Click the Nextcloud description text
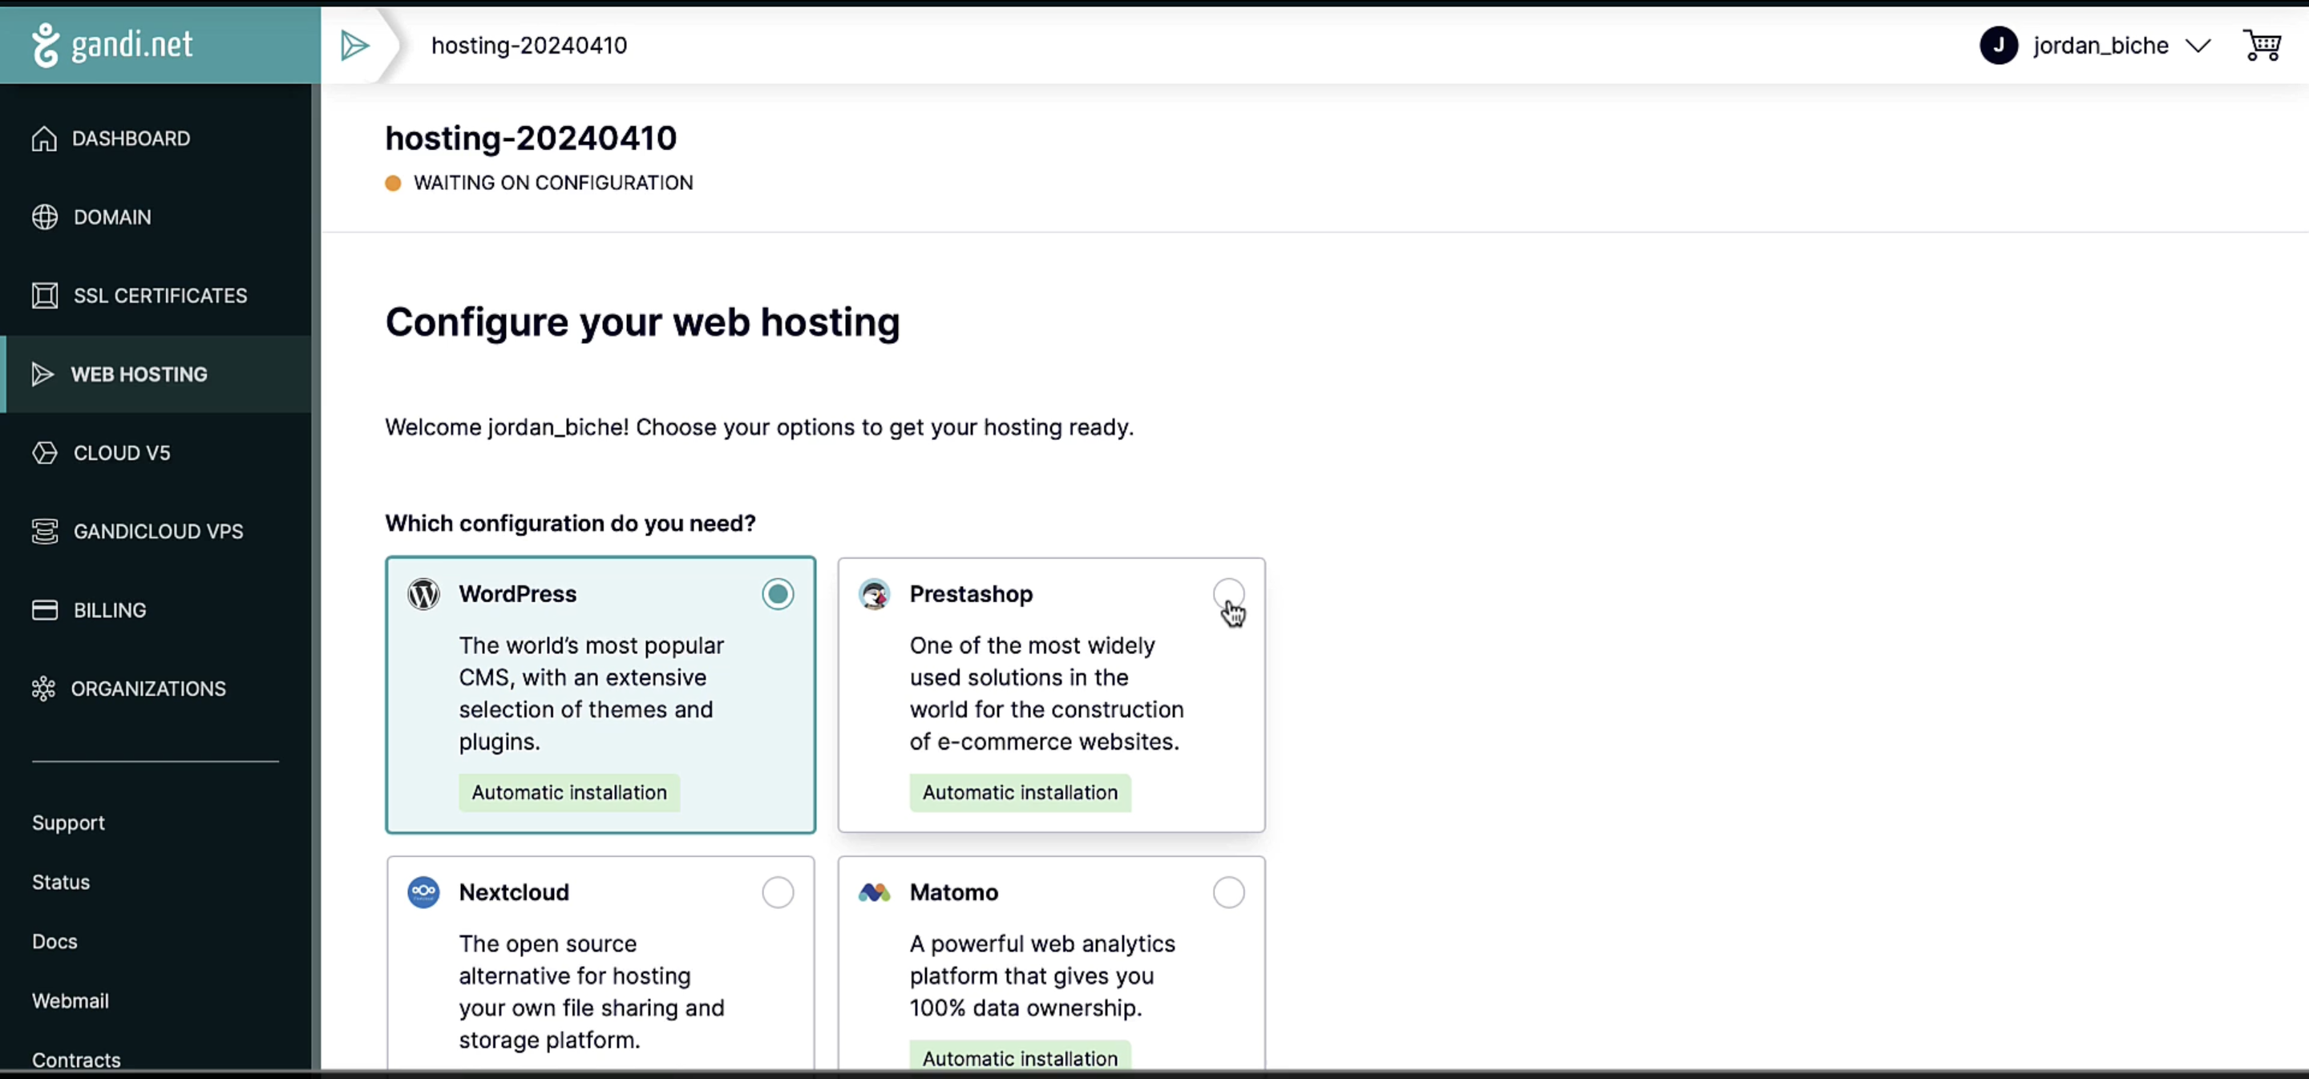The image size is (2309, 1079). pyautogui.click(x=592, y=992)
